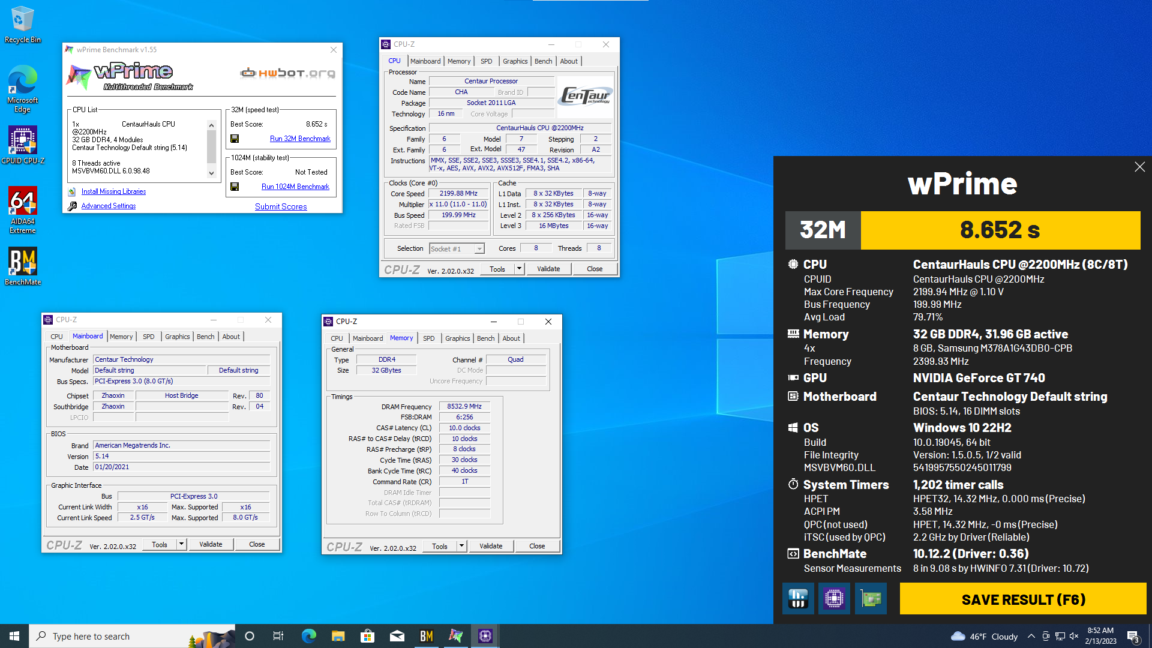Screen dimensions: 1152x648
Task: Select Bench tab in top CPU-Z window
Action: (543, 61)
